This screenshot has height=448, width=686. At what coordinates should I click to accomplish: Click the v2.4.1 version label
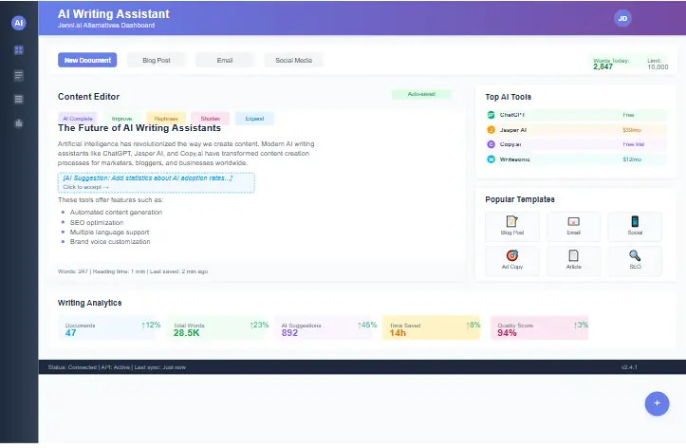[x=629, y=367]
